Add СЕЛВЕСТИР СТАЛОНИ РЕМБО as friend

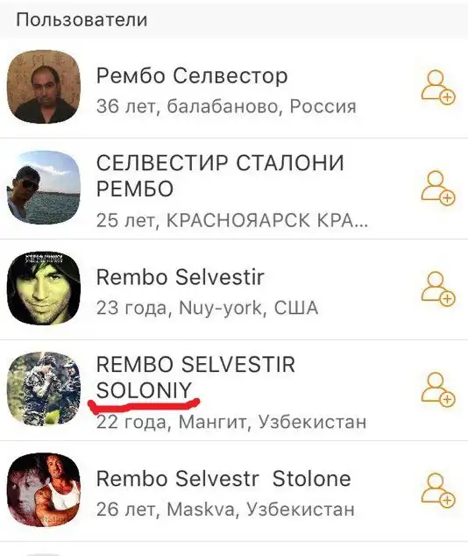tap(438, 188)
